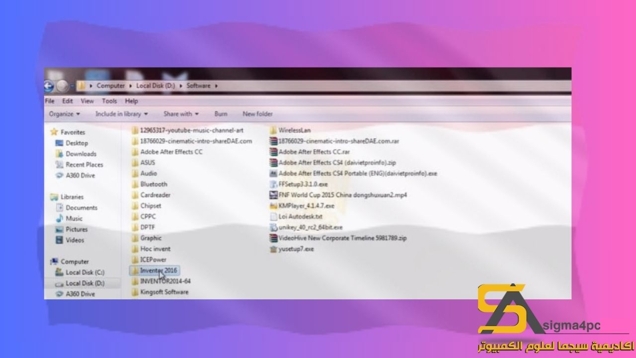The width and height of the screenshot is (636, 358).
Task: Select the INVENTOR2014-64 folder
Action: coord(161,281)
